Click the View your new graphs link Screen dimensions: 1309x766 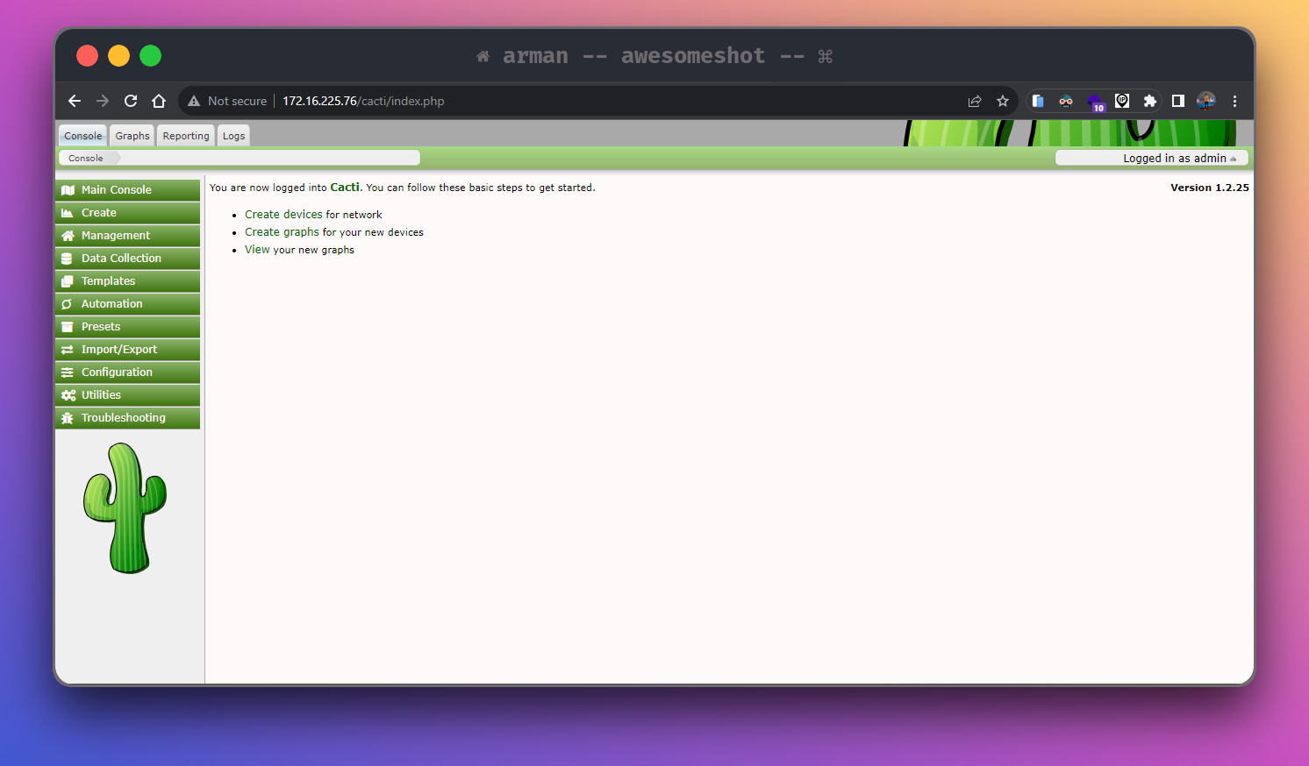256,249
